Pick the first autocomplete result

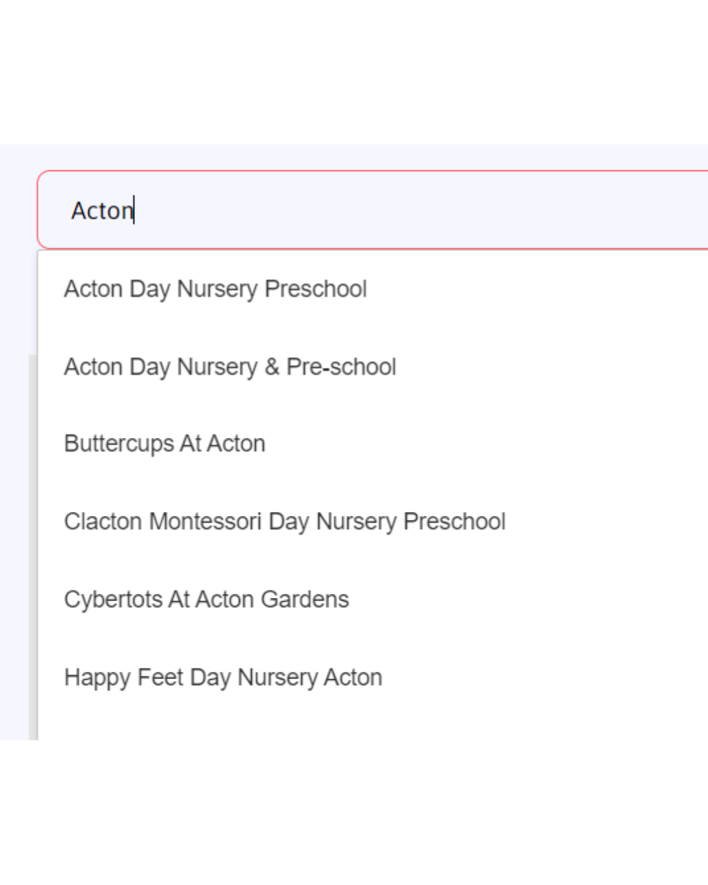click(x=372, y=288)
